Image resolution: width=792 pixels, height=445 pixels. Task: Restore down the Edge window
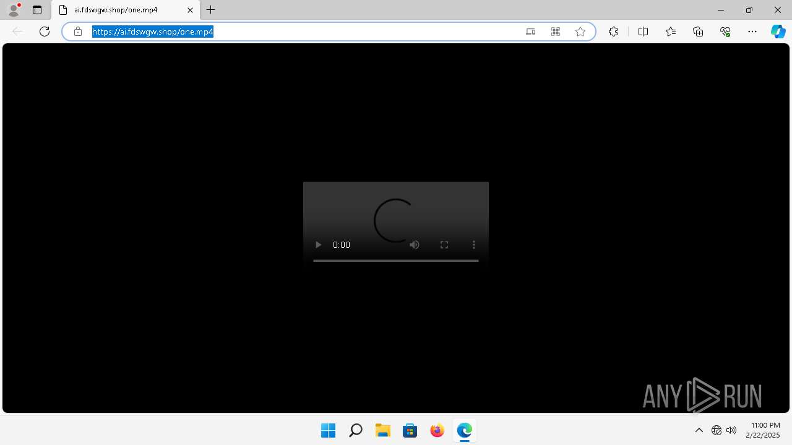[x=749, y=10]
